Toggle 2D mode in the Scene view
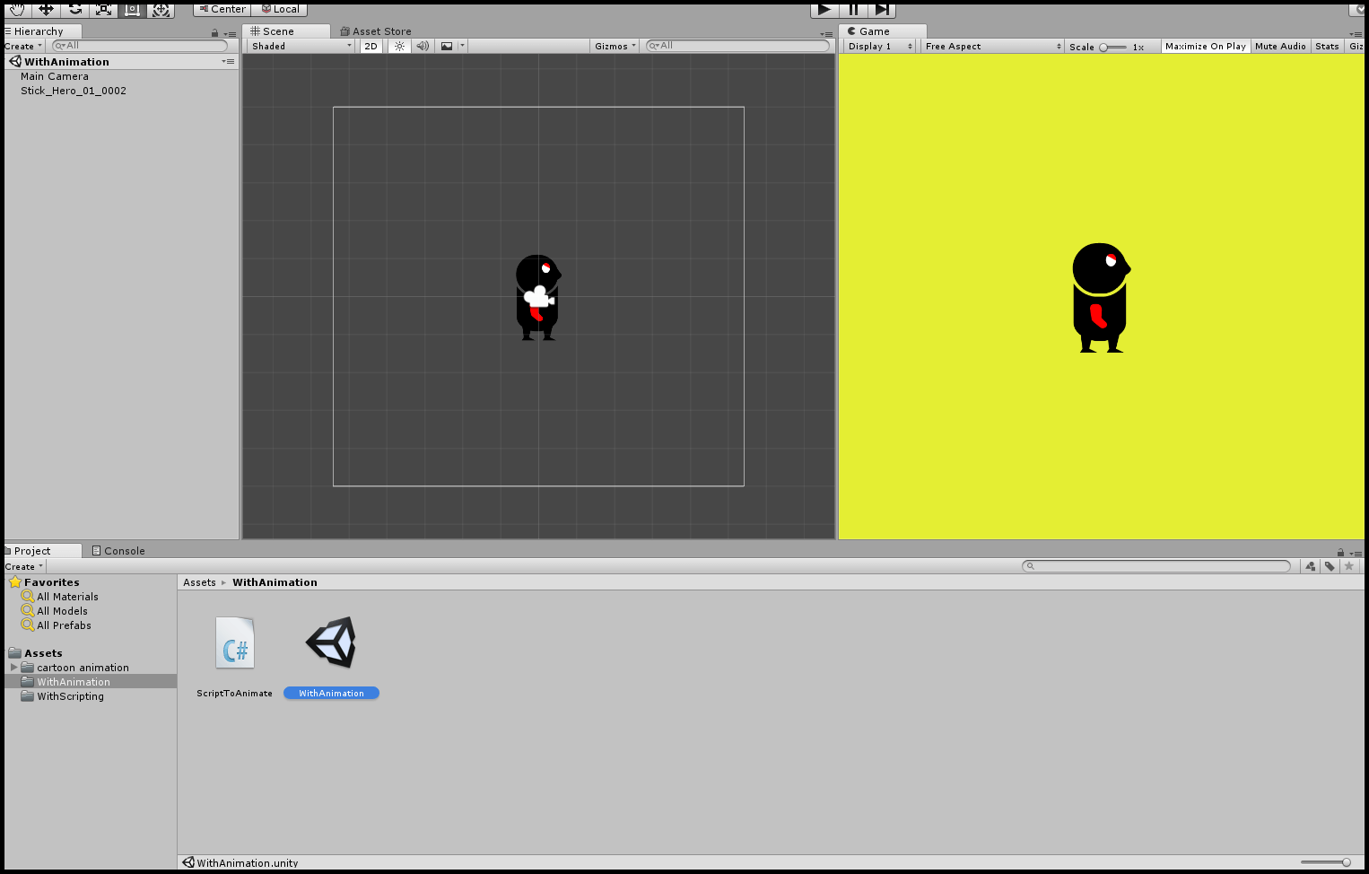 (371, 46)
